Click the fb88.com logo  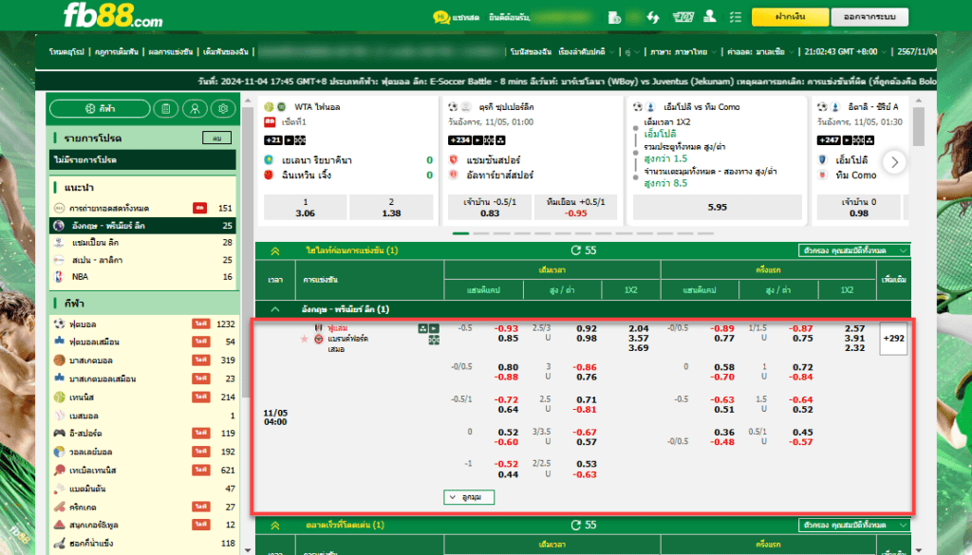click(x=113, y=16)
